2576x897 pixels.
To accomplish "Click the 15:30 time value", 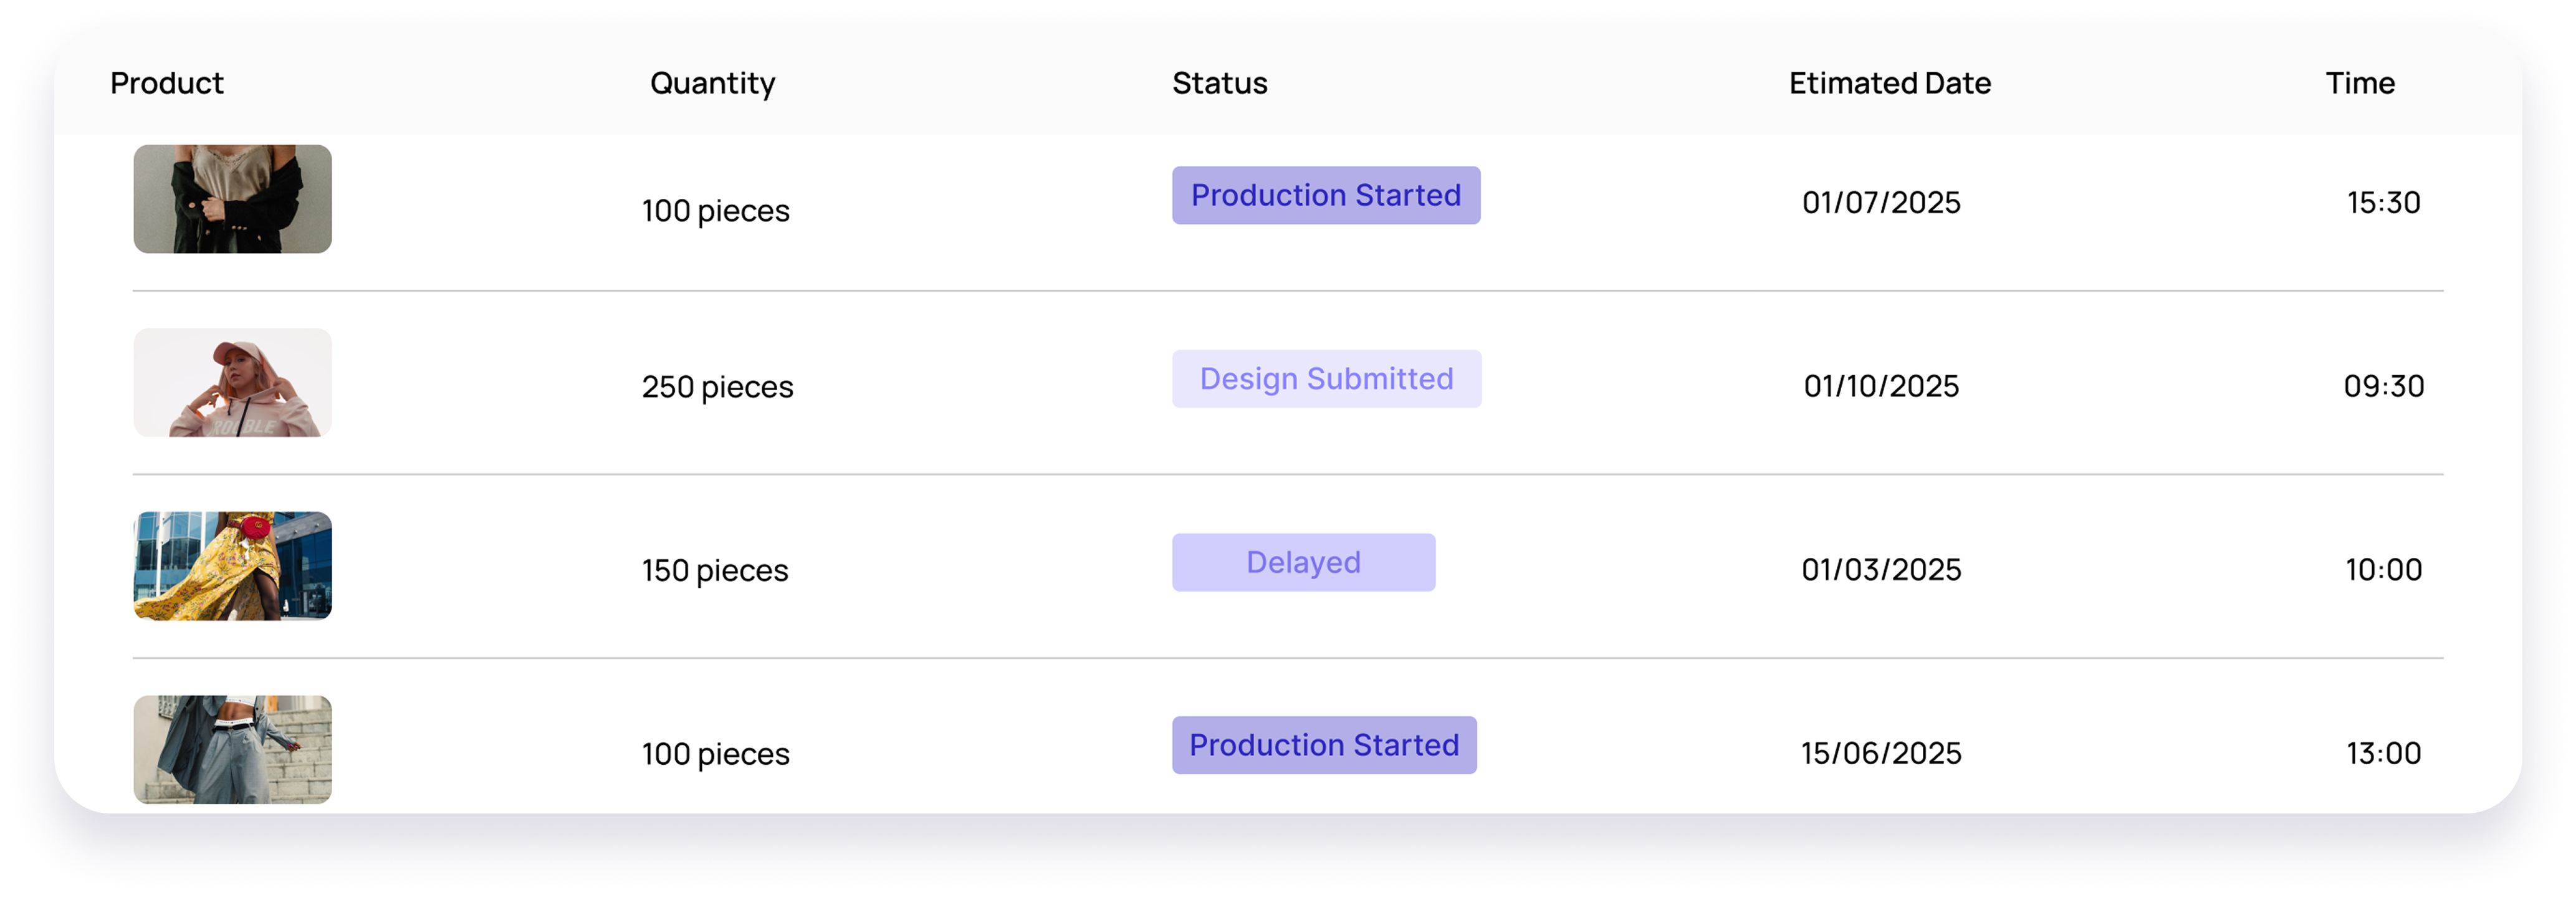I will click(2383, 203).
